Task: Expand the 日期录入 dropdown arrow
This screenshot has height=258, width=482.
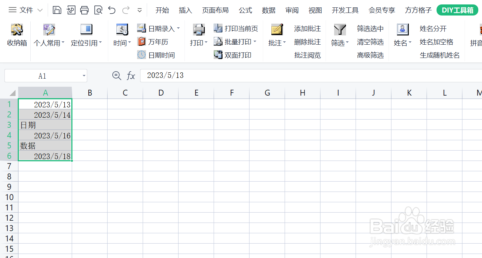Action: click(x=178, y=28)
